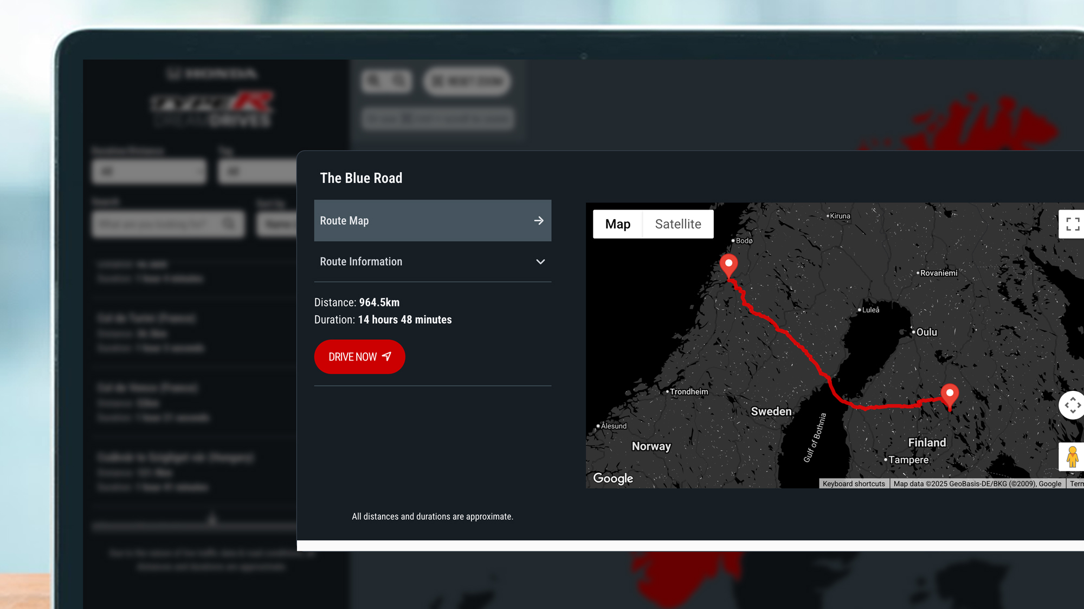Image resolution: width=1084 pixels, height=609 pixels.
Task: Open the blurred Duration/Distance dropdown
Action: (x=149, y=172)
